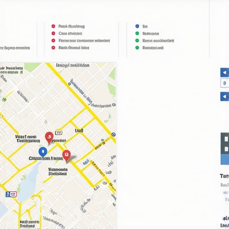Click the first green dot below the blue dot

pos(137,34)
